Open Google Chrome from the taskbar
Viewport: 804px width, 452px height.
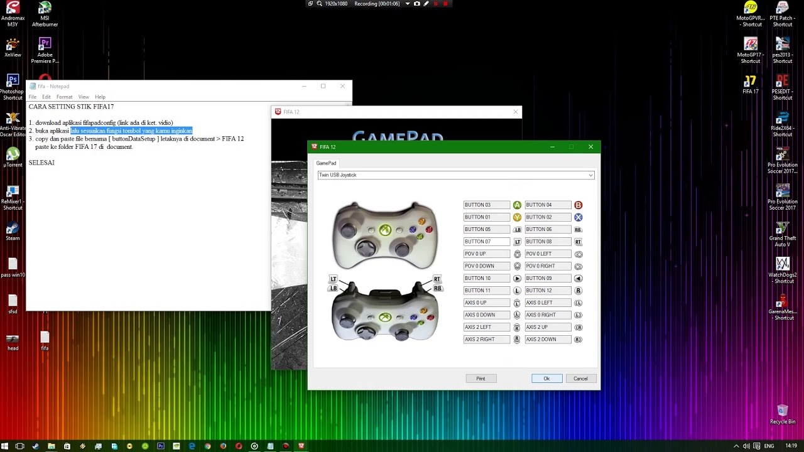click(207, 446)
